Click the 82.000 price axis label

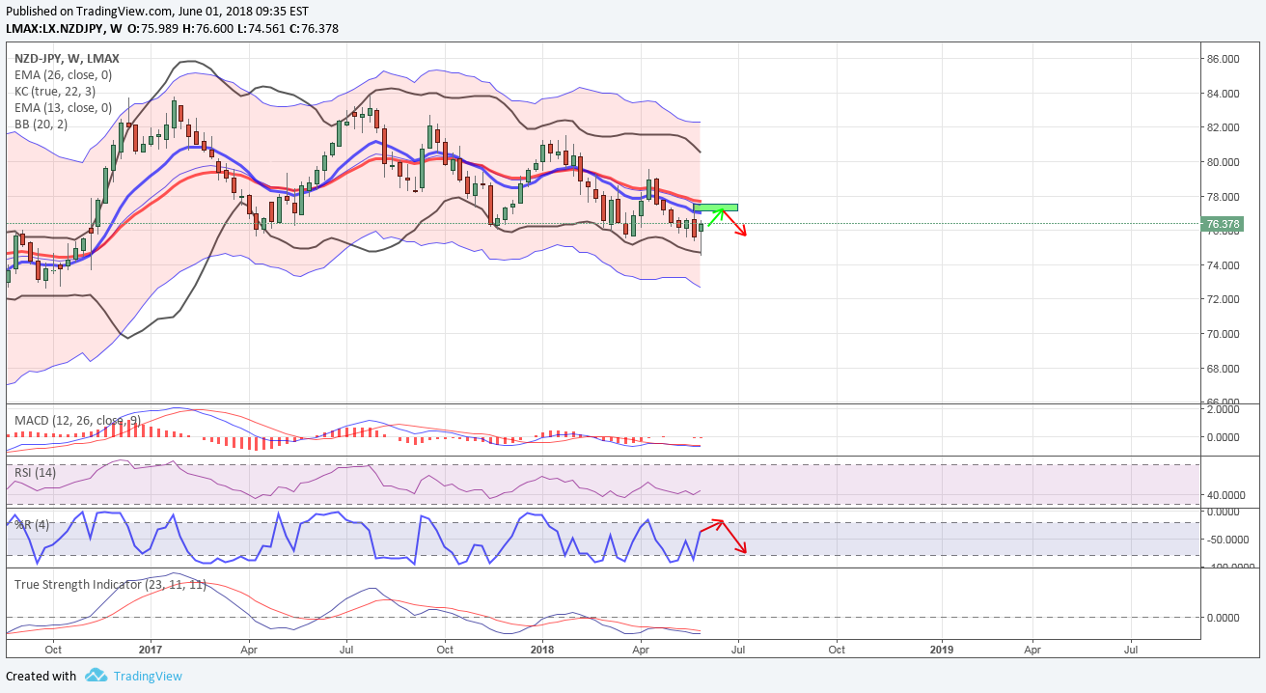click(x=1223, y=127)
